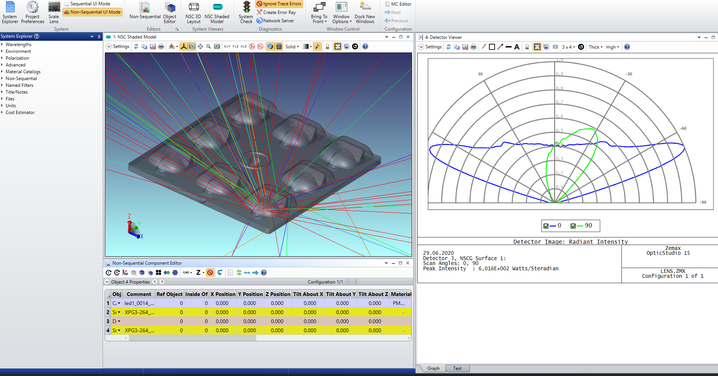The height and width of the screenshot is (376, 718).
Task: Open the Solid display mode dropdown
Action: [292, 46]
